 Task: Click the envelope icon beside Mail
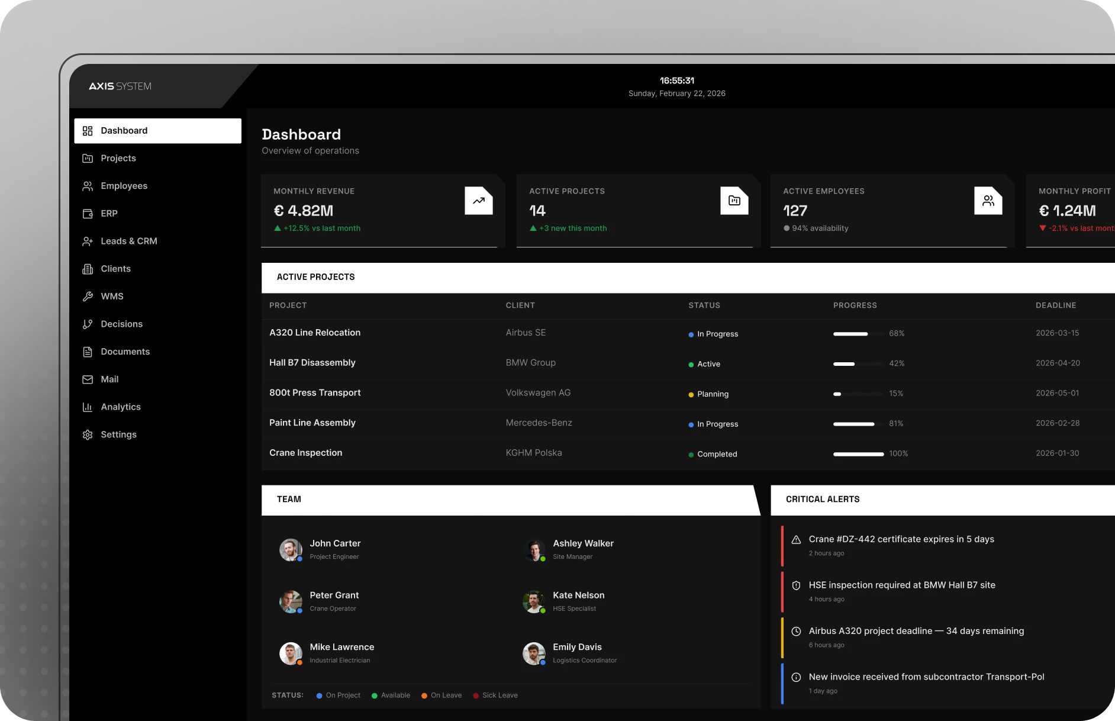coord(88,379)
